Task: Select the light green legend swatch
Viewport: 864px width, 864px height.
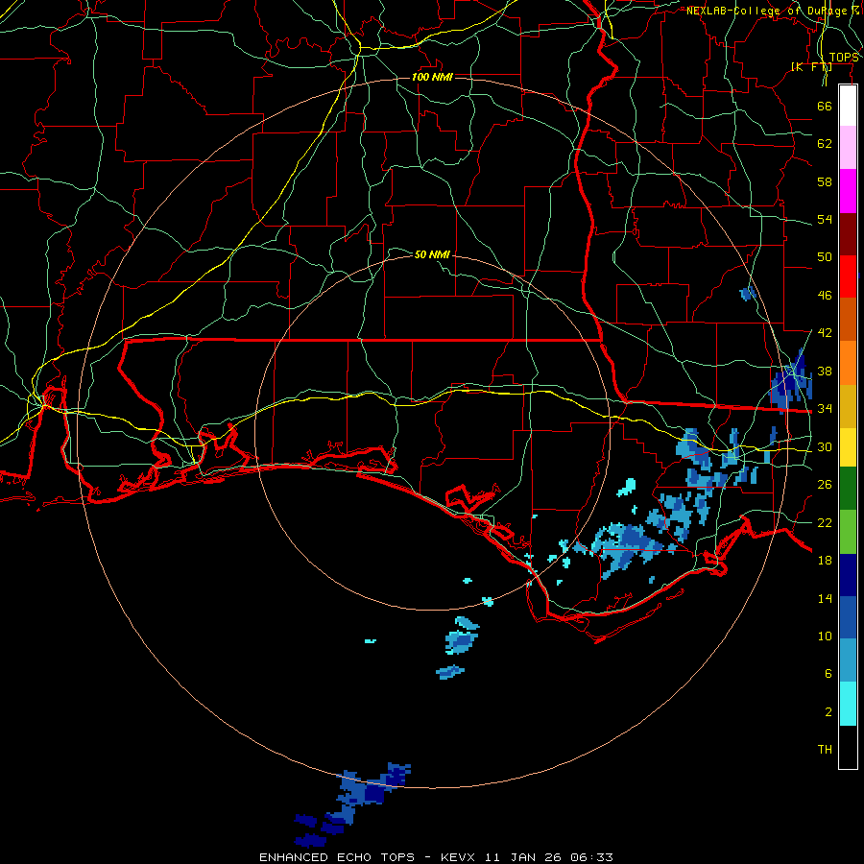Action: tap(848, 532)
